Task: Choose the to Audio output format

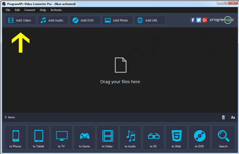Action: click(131, 138)
